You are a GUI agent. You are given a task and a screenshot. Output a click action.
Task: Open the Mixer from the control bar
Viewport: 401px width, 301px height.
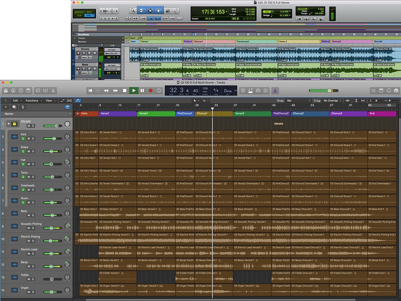(x=45, y=91)
